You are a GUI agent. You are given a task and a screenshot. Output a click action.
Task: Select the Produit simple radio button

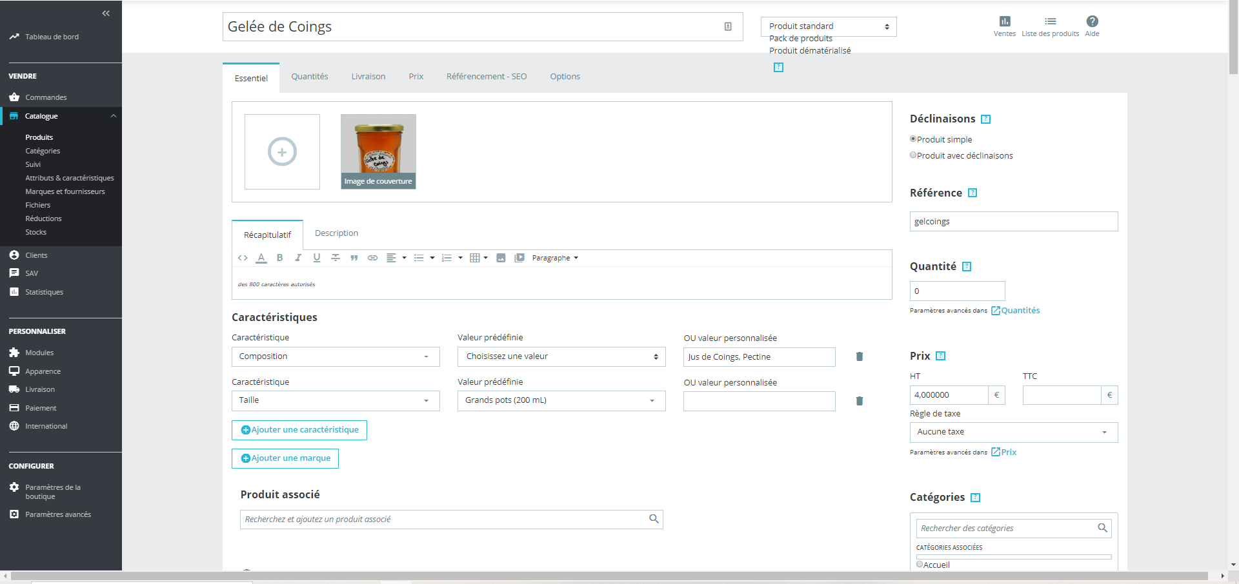click(913, 139)
